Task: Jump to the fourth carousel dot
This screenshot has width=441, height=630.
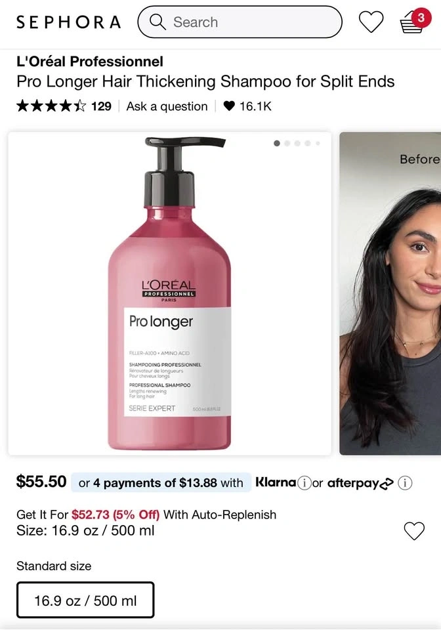Action: pyautogui.click(x=307, y=144)
